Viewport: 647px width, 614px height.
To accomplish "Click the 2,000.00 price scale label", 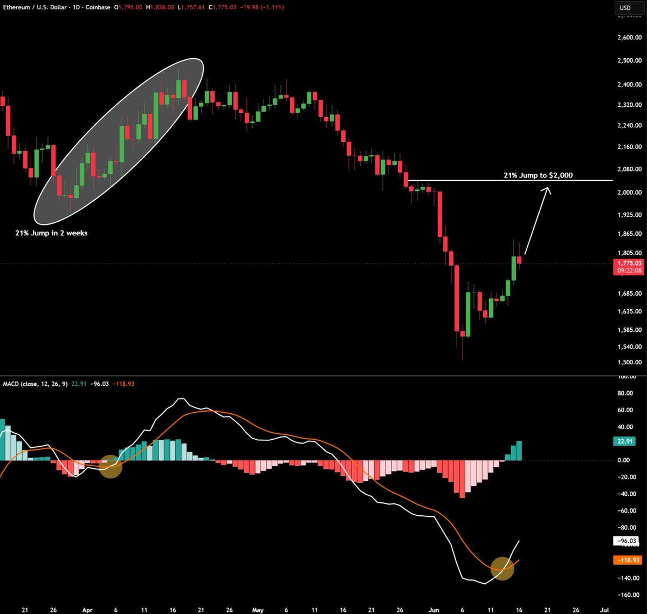I will [x=630, y=193].
